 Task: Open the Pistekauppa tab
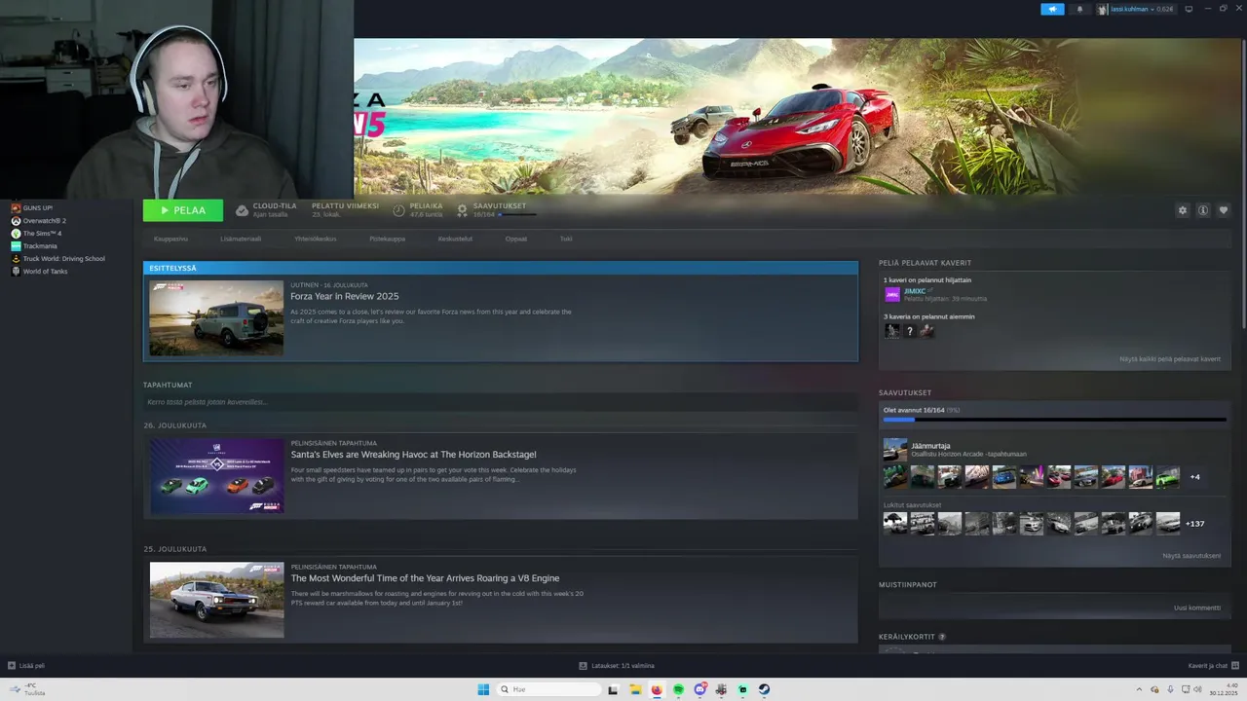(387, 239)
